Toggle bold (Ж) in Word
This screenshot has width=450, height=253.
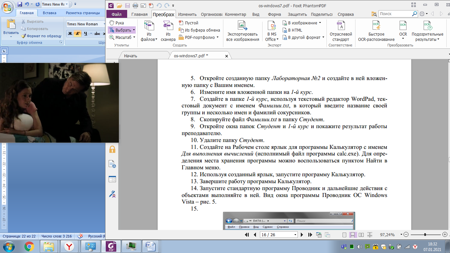70,34
